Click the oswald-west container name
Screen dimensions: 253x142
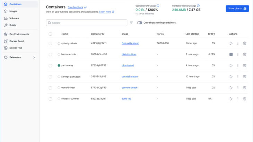coord(68,88)
